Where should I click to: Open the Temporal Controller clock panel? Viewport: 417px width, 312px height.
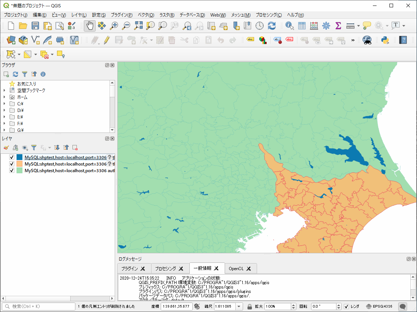click(x=260, y=26)
